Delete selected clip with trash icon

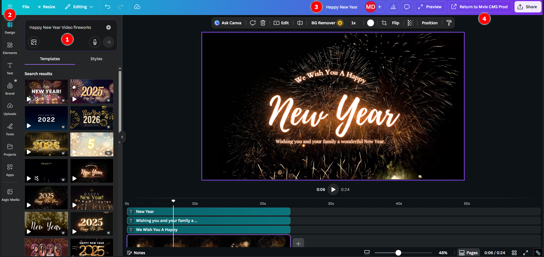point(263,23)
